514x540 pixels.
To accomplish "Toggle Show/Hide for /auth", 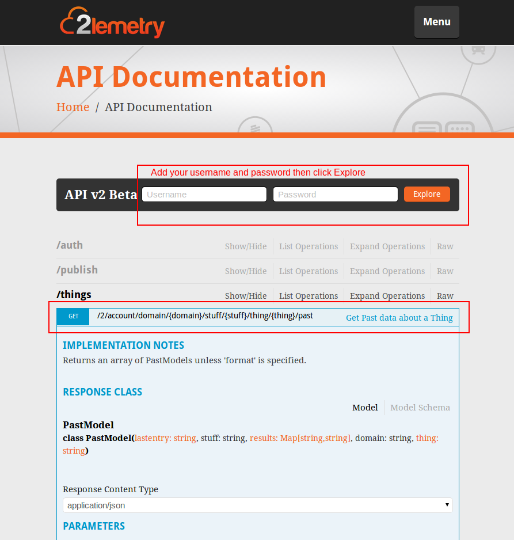I will coord(246,246).
